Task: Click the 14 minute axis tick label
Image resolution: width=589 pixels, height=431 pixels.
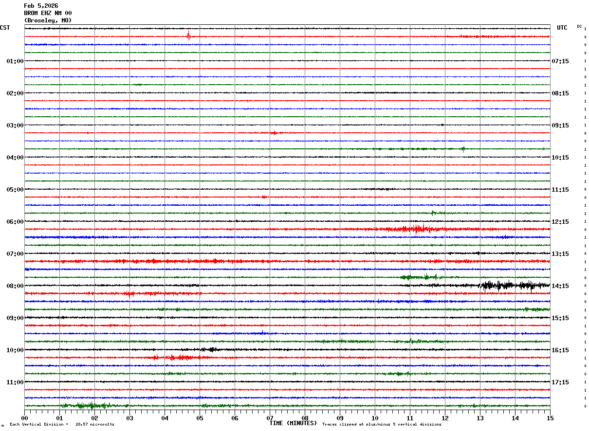Action: click(515, 418)
